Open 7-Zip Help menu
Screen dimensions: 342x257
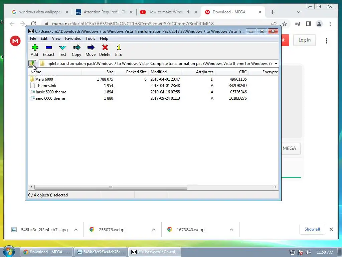pyautogui.click(x=104, y=38)
